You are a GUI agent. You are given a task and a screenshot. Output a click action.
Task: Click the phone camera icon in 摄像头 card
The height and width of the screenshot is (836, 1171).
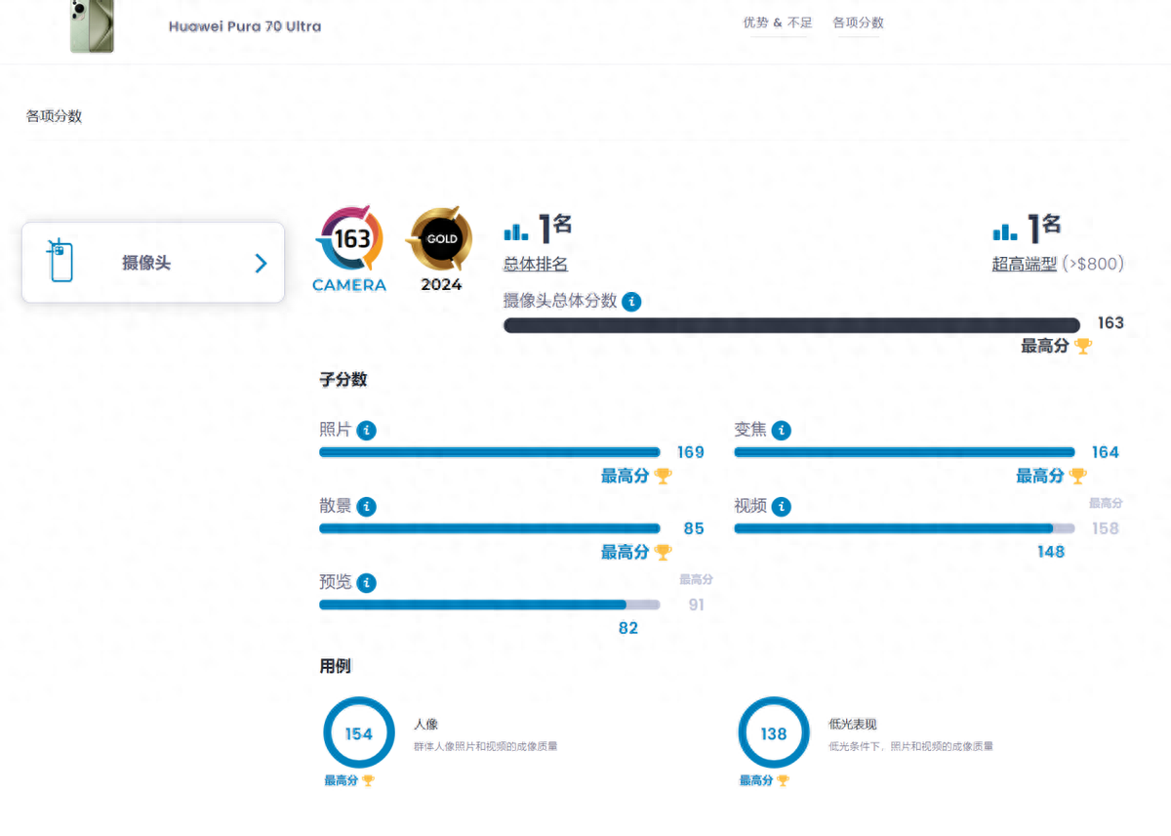tap(60, 260)
